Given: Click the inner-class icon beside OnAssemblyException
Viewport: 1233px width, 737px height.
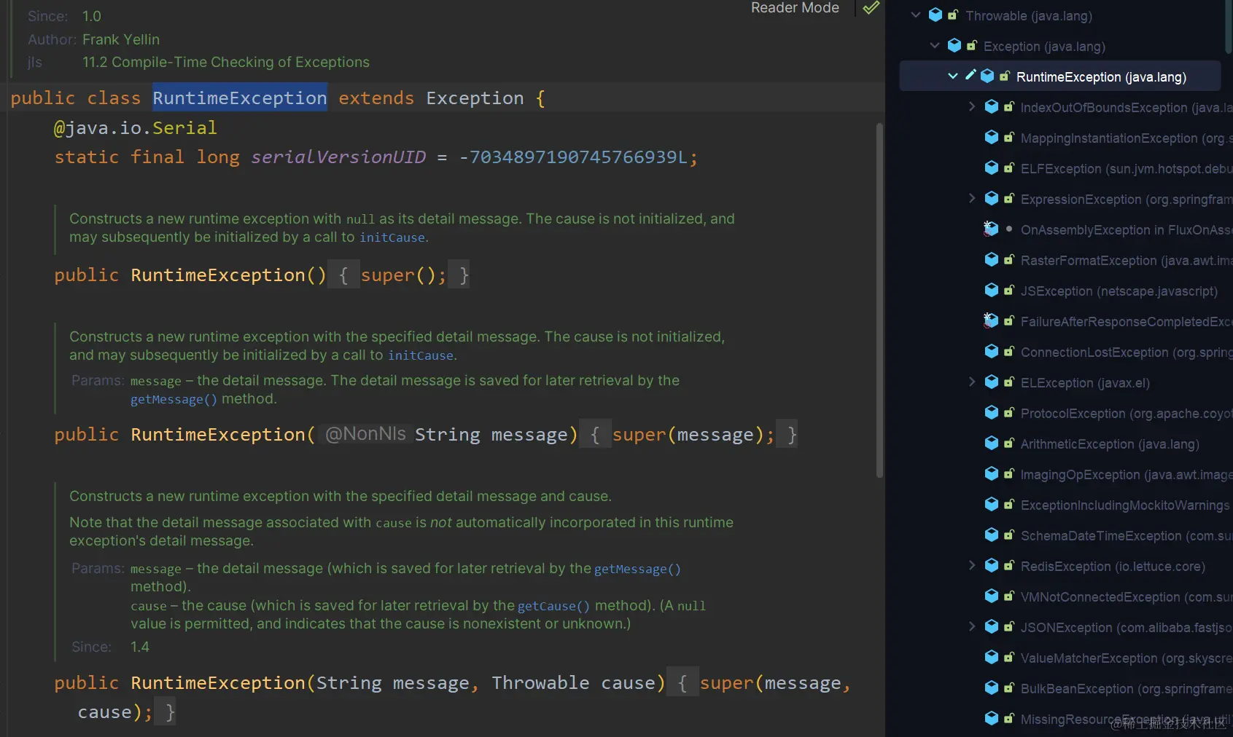Looking at the screenshot, I should point(990,229).
